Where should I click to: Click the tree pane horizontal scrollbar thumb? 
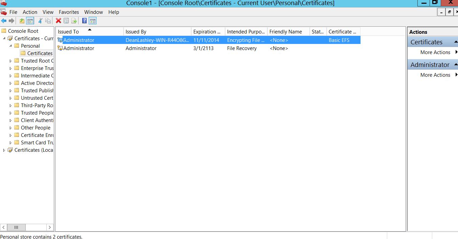point(16,228)
